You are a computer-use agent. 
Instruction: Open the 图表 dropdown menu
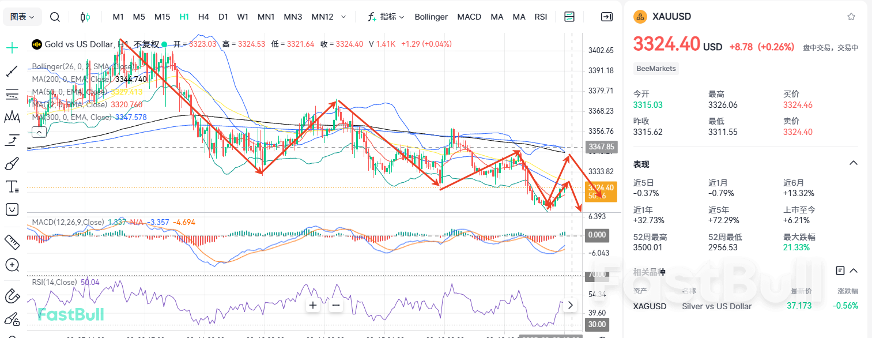(22, 17)
